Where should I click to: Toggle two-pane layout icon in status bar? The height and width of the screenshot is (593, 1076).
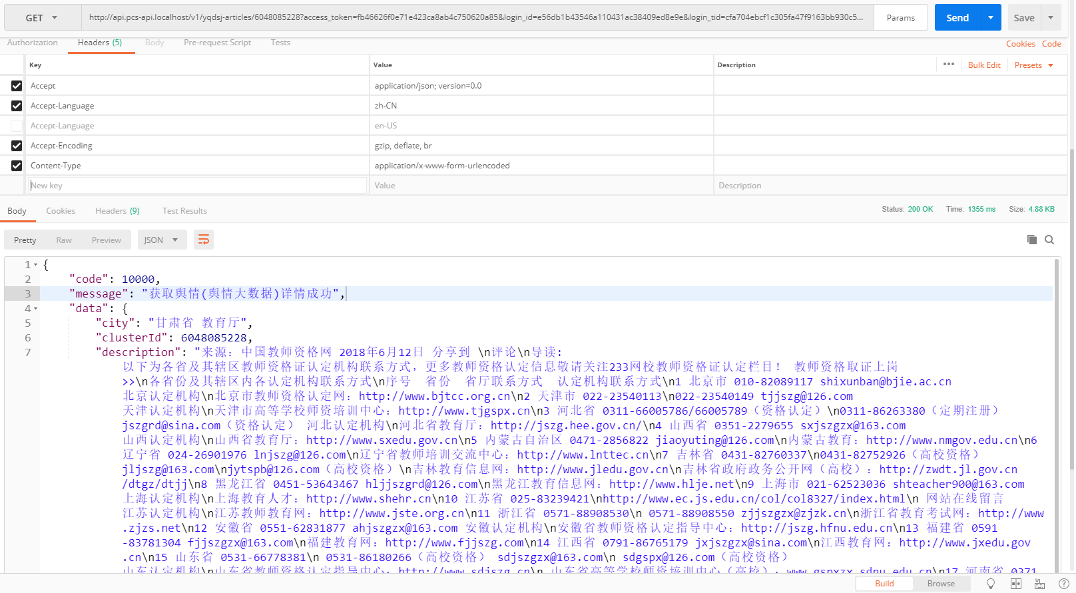pos(1015,584)
